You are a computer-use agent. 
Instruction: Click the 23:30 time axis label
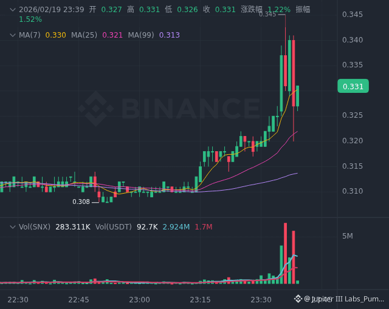(261, 299)
